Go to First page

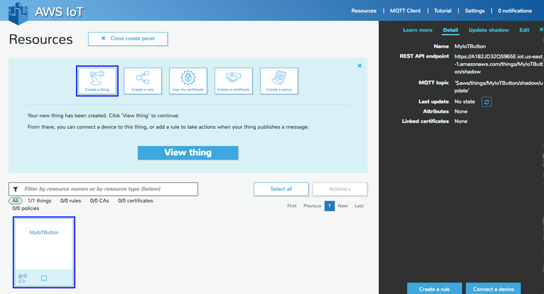click(292, 205)
